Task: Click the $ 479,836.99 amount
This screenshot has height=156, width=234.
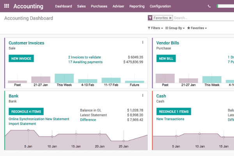Action: (133, 62)
